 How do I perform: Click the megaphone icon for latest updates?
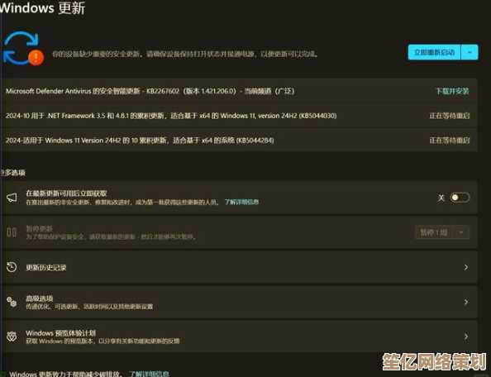[12, 198]
